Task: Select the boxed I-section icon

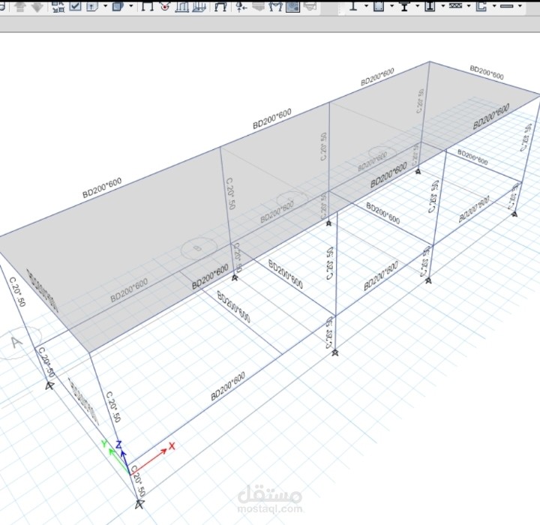Action: (430, 6)
